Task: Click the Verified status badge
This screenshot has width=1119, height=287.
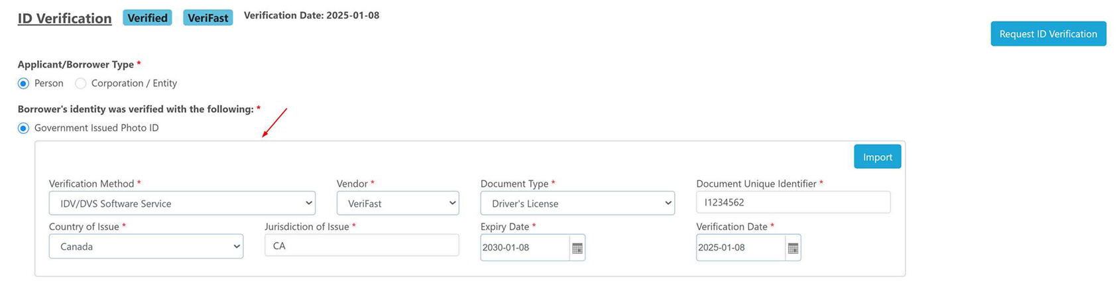Action: (x=147, y=18)
